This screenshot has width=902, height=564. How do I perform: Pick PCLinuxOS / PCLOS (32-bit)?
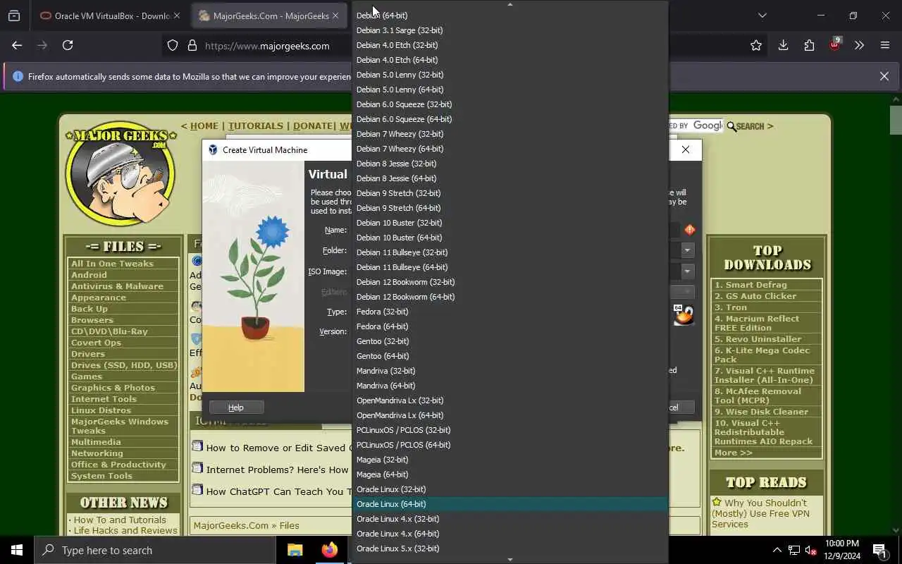(509, 430)
